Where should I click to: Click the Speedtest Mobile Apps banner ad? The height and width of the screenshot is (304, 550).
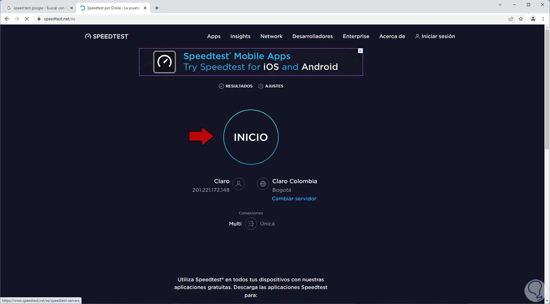click(251, 62)
